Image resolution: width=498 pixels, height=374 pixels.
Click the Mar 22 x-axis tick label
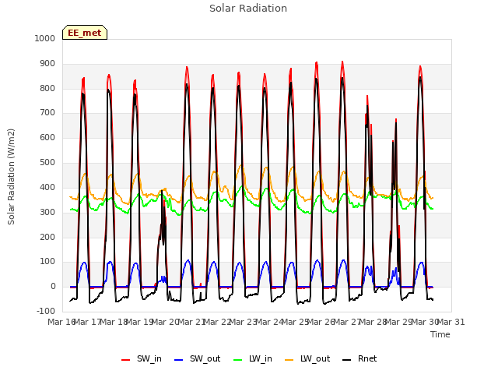coord(217,322)
